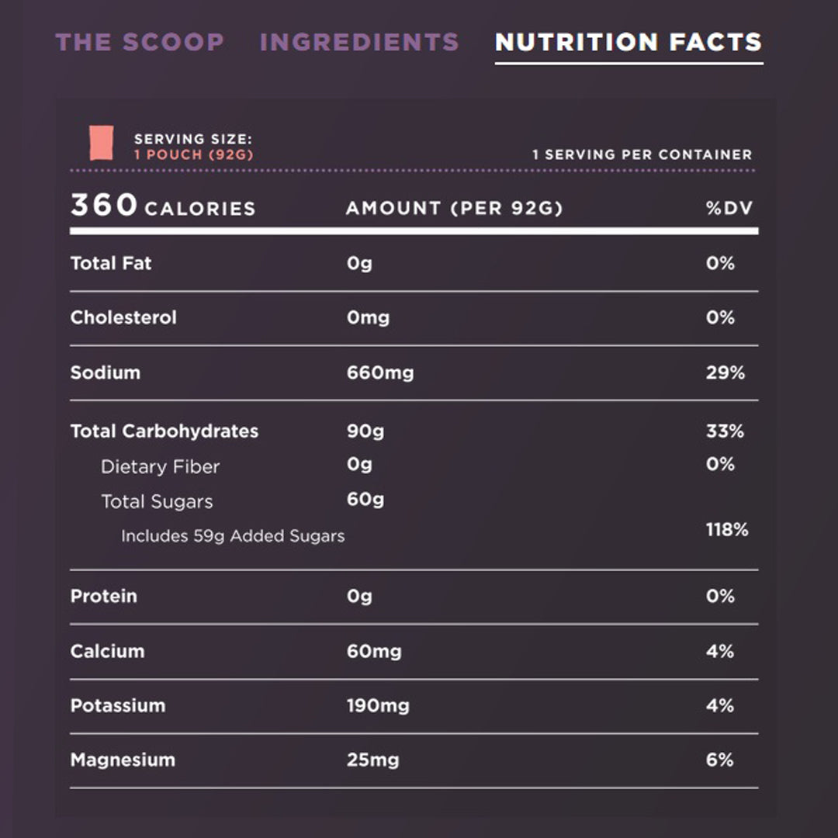Click the 360 Calories heading
The width and height of the screenshot is (838, 838).
[x=163, y=207]
